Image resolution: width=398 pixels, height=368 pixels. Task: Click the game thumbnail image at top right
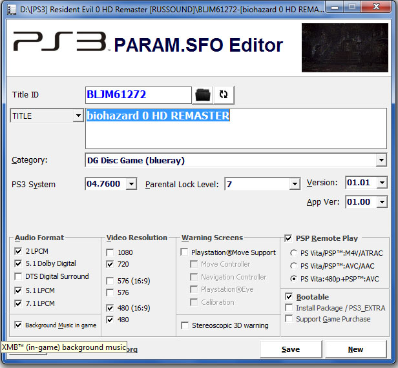344,47
